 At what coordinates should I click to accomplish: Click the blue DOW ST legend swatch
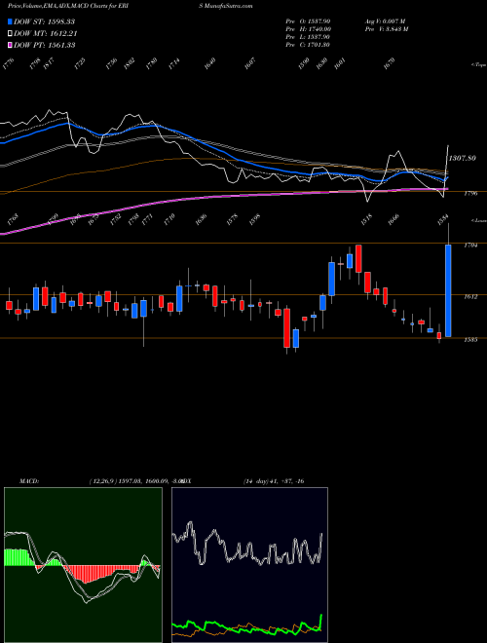point(11,21)
